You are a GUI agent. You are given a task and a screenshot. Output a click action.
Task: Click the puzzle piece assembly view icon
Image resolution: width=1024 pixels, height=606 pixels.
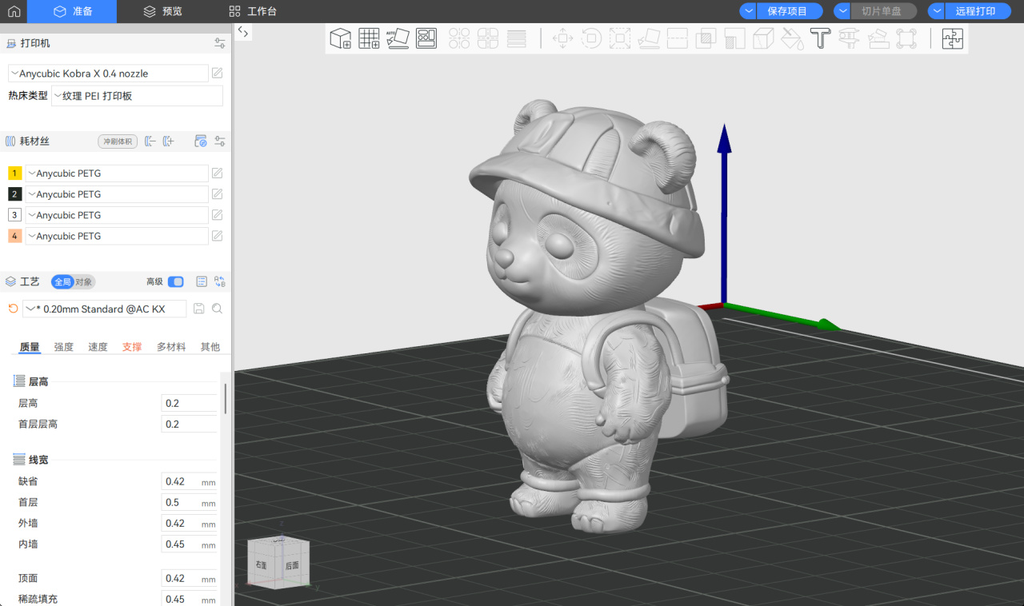952,38
